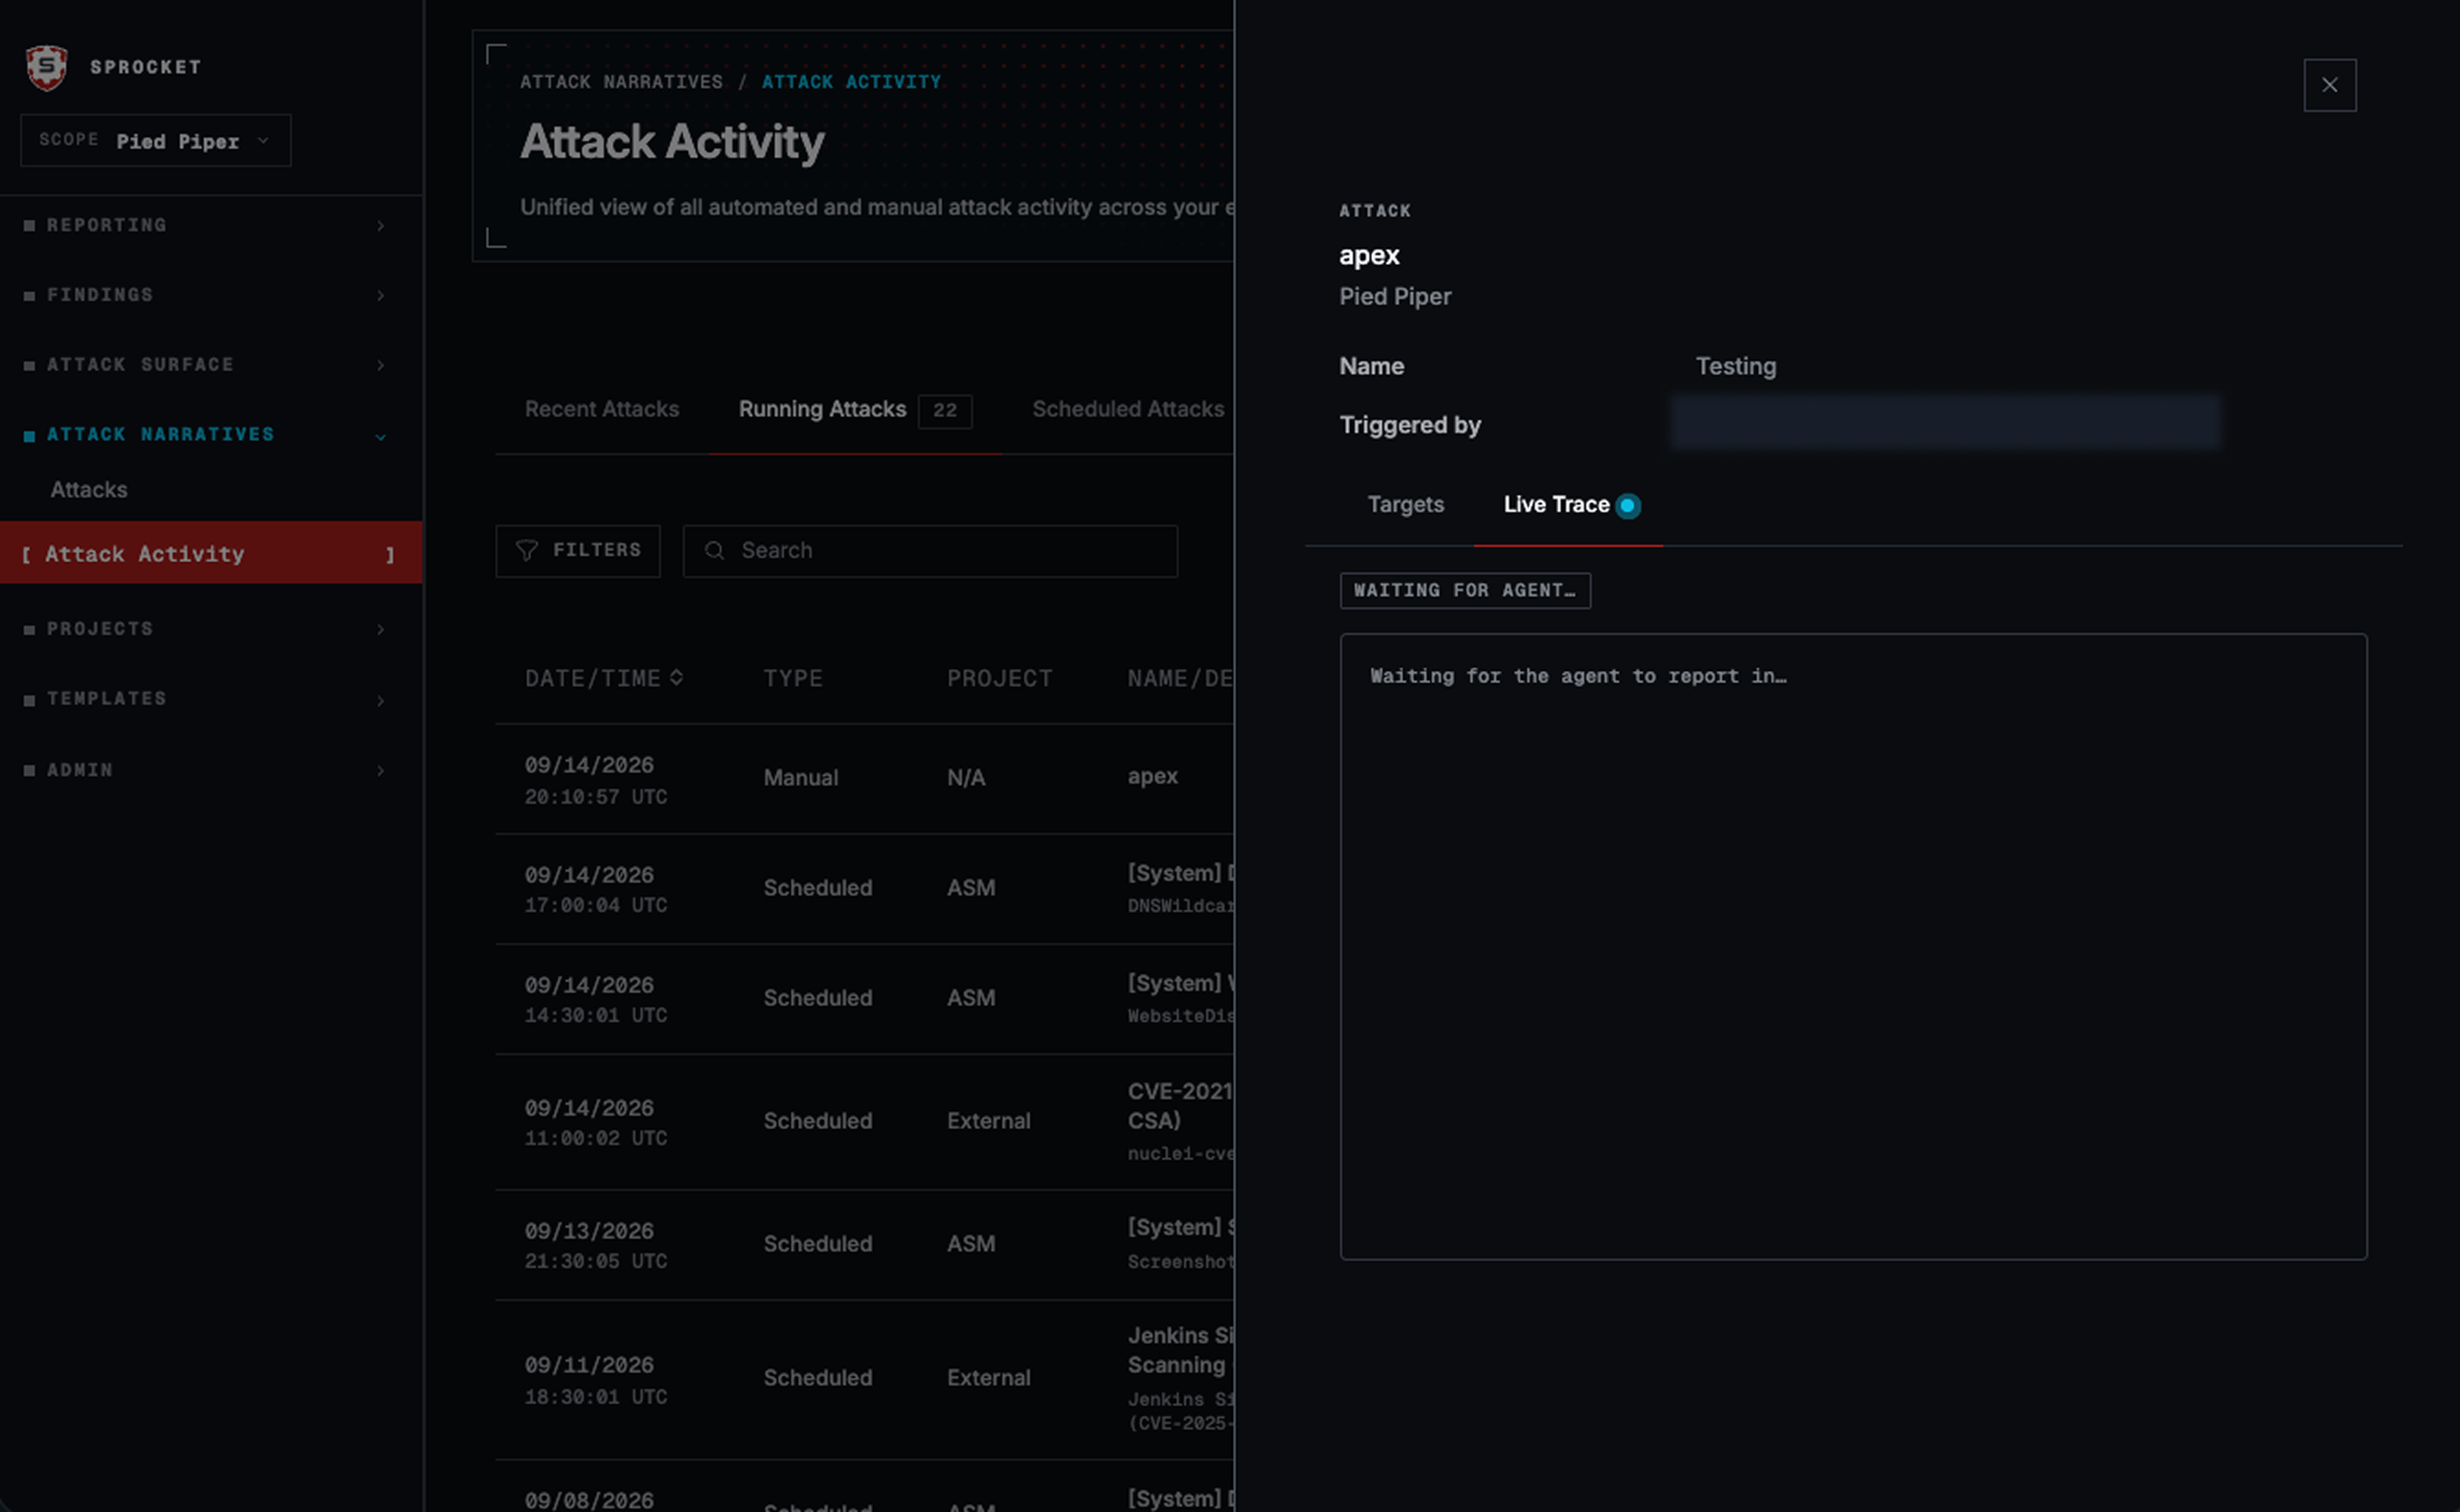
Task: Switch to Running Attacks tab
Action: tap(822, 409)
